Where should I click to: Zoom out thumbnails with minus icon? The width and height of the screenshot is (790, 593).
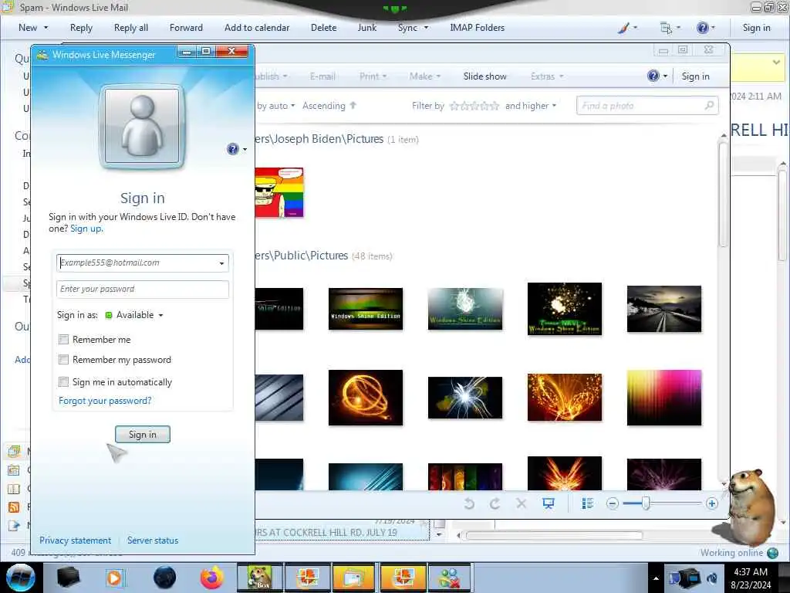[x=612, y=503]
